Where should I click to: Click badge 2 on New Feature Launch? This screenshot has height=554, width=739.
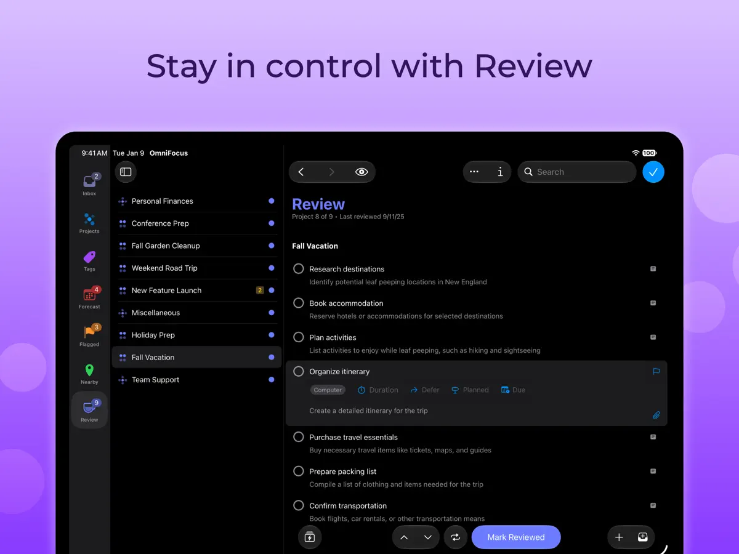[260, 291]
